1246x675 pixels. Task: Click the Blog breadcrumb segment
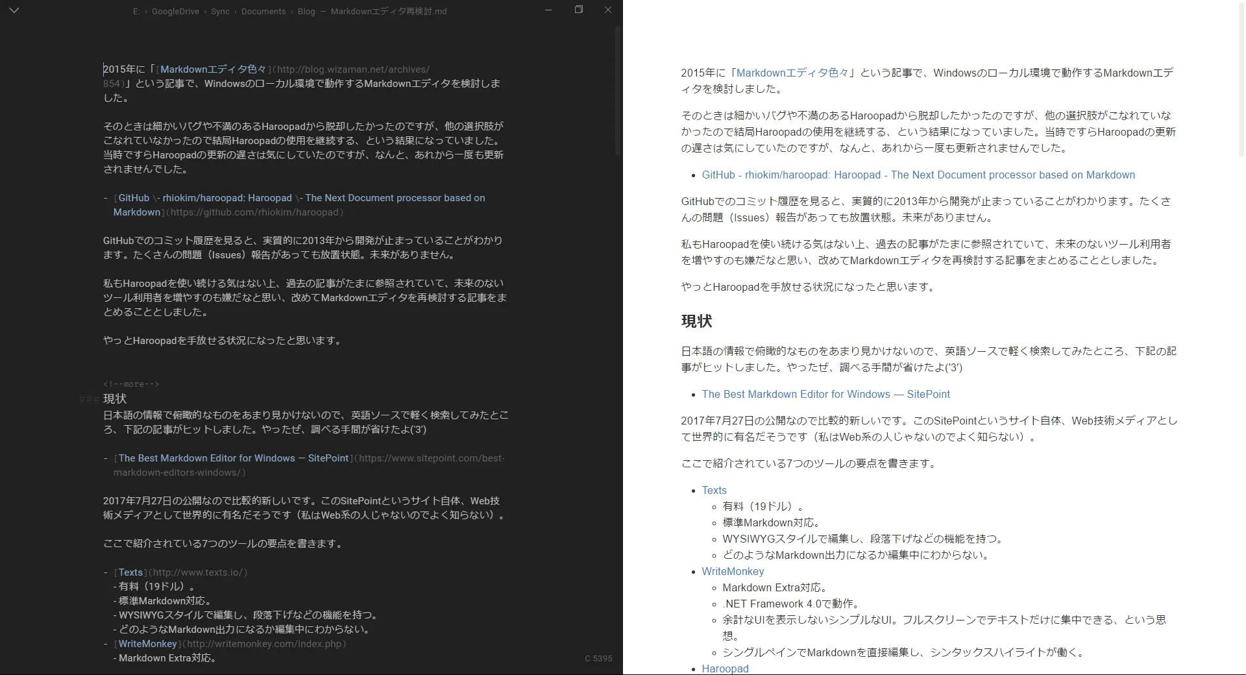(x=306, y=12)
